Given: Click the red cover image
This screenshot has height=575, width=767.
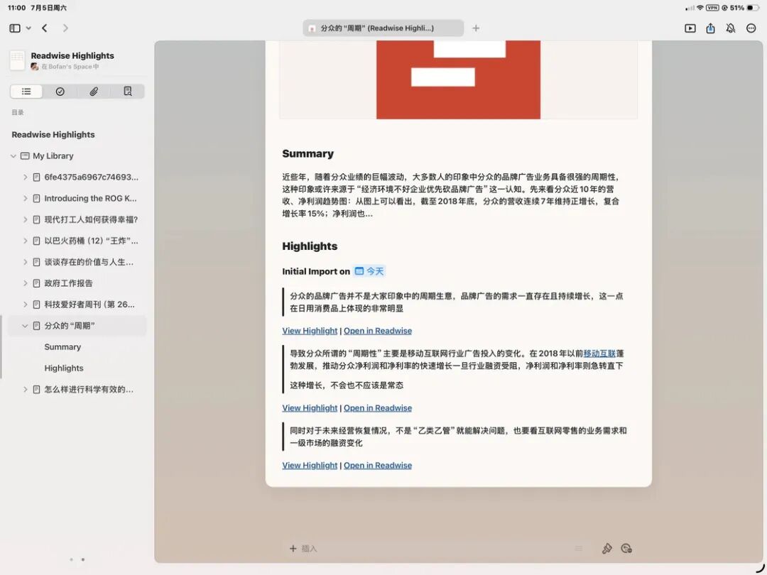Looking at the screenshot, I should click(x=458, y=80).
